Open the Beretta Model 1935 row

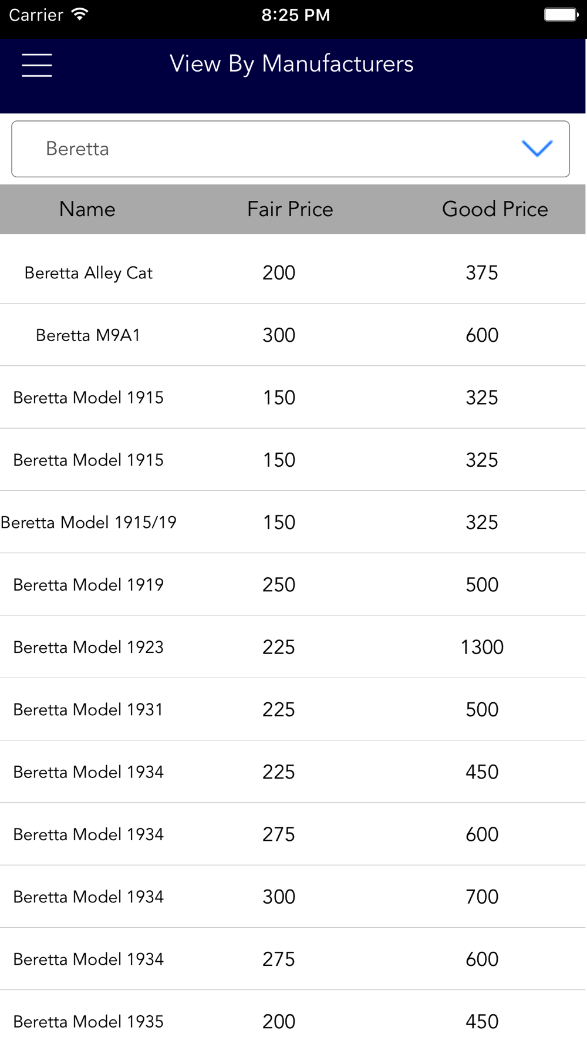pos(89,1022)
